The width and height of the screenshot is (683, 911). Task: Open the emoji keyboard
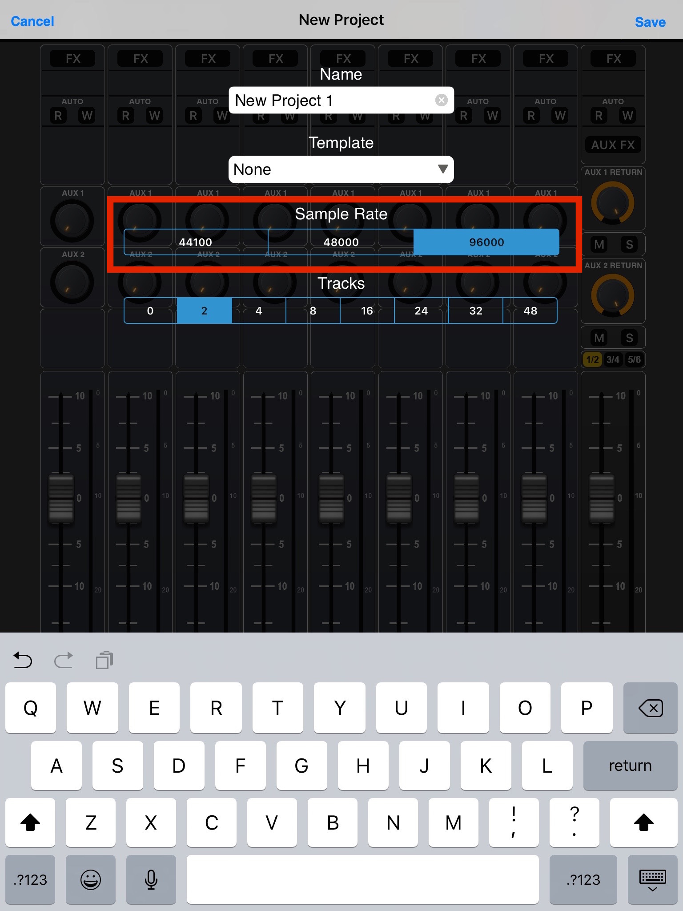pyautogui.click(x=91, y=879)
